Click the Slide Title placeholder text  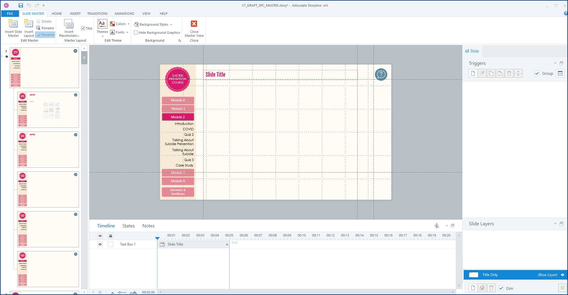[x=215, y=75]
